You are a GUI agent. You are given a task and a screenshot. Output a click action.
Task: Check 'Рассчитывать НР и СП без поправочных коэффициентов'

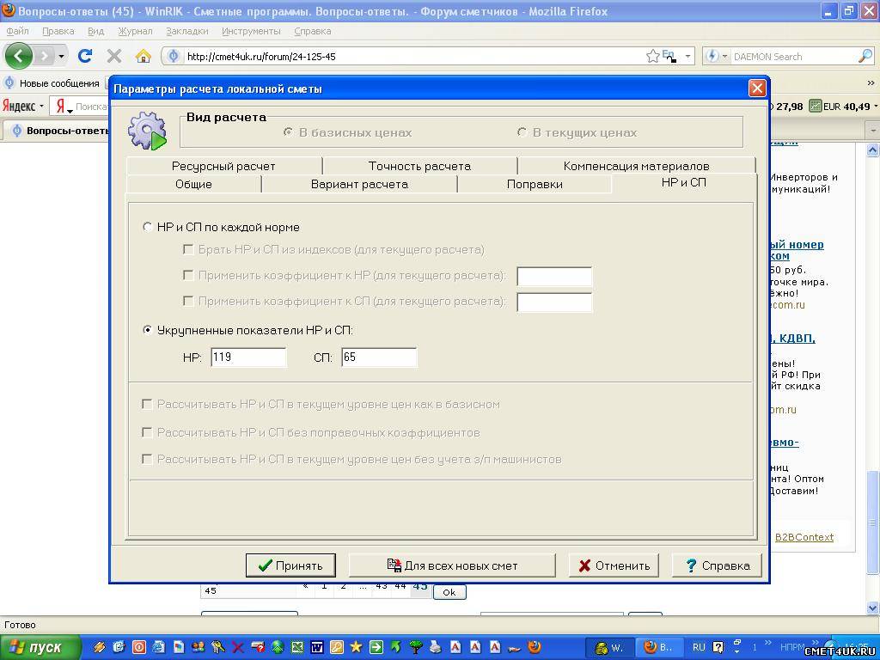[x=147, y=432]
